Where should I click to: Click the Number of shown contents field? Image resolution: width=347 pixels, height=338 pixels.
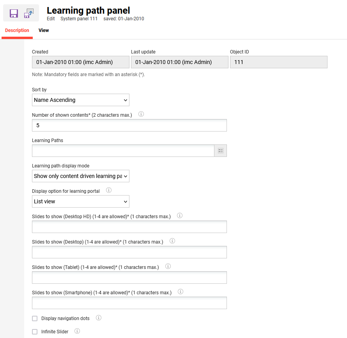(x=129, y=125)
